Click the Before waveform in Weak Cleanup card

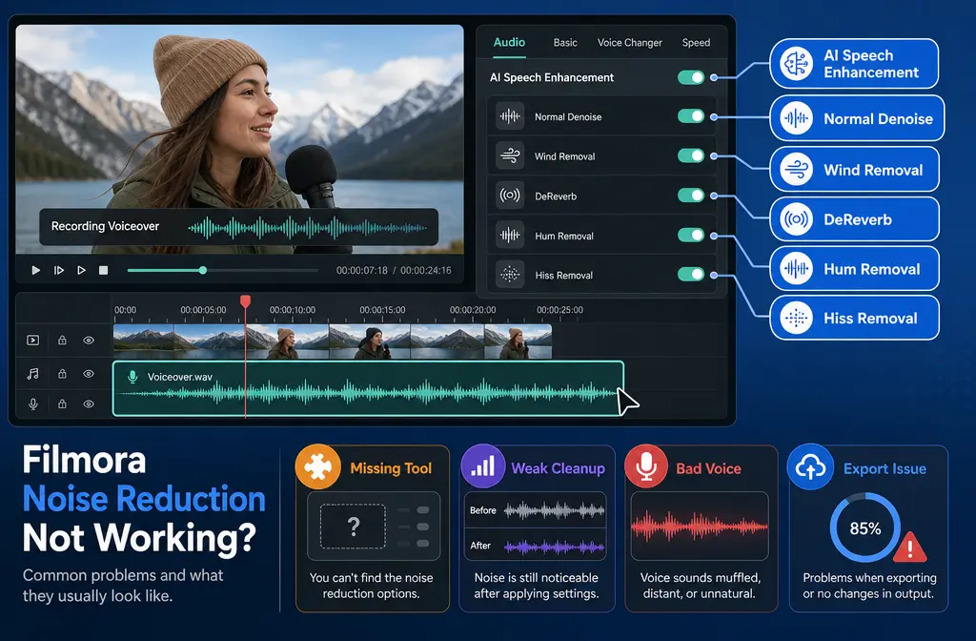point(554,511)
